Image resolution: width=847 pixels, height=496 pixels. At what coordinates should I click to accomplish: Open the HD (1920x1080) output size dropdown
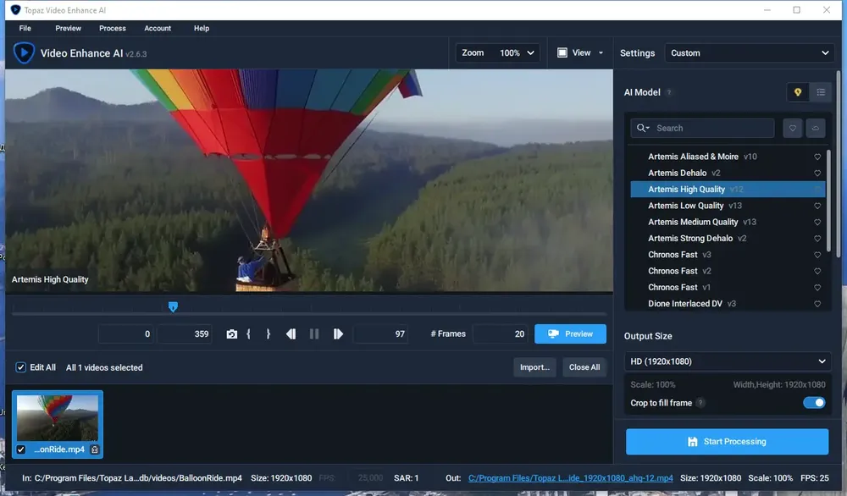(727, 361)
